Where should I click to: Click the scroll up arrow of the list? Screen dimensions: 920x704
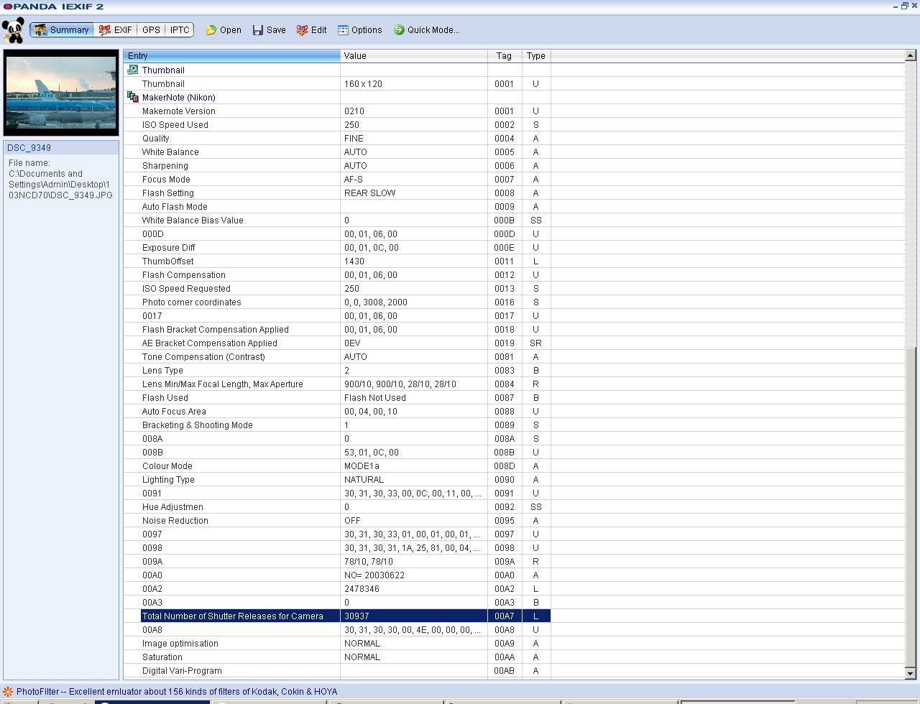coord(910,56)
